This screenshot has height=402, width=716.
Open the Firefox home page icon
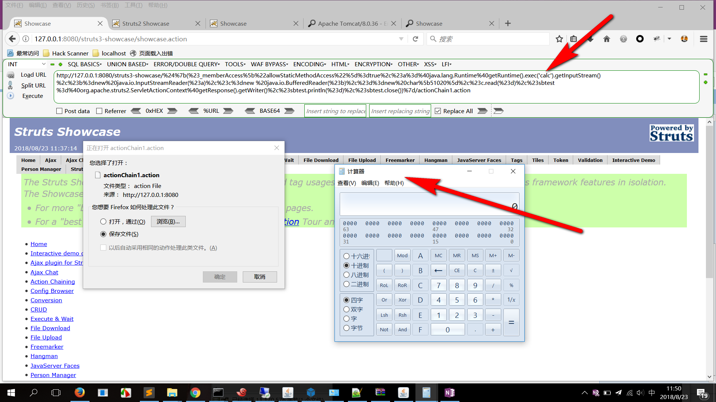(607, 39)
